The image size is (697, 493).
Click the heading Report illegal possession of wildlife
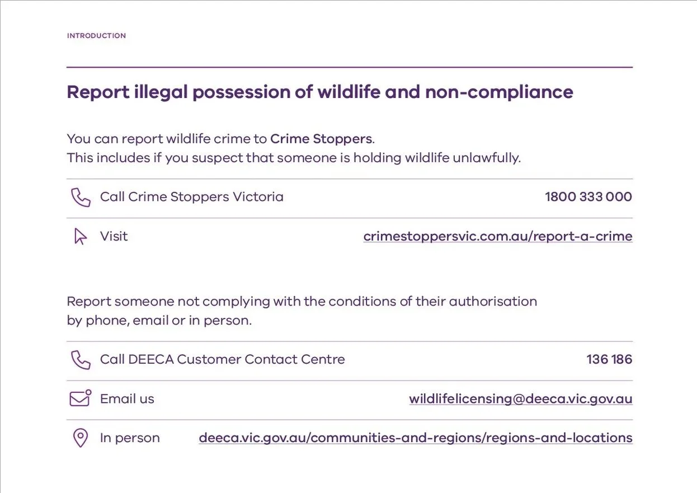point(320,92)
